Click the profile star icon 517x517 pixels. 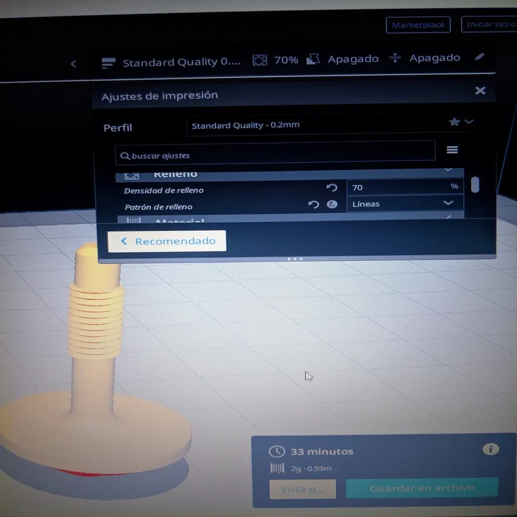(x=454, y=122)
